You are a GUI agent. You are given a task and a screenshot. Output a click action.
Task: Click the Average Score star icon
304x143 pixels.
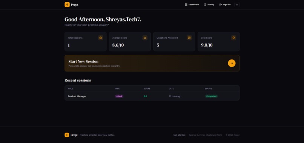point(145,38)
